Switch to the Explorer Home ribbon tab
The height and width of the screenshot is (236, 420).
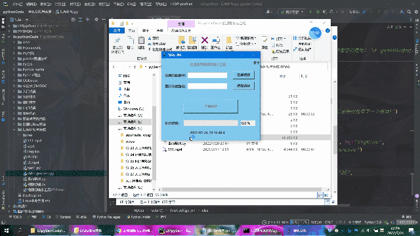tap(131, 31)
